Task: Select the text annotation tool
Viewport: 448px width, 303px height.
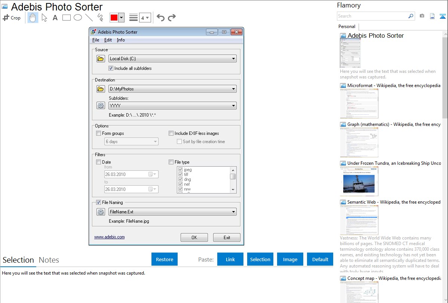Action: pyautogui.click(x=55, y=18)
